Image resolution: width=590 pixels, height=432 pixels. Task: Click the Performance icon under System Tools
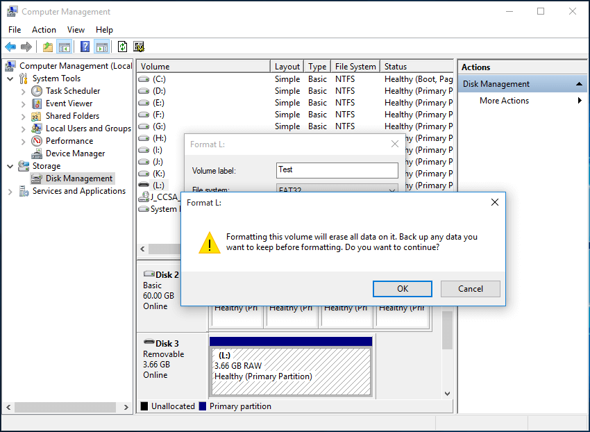click(35, 140)
